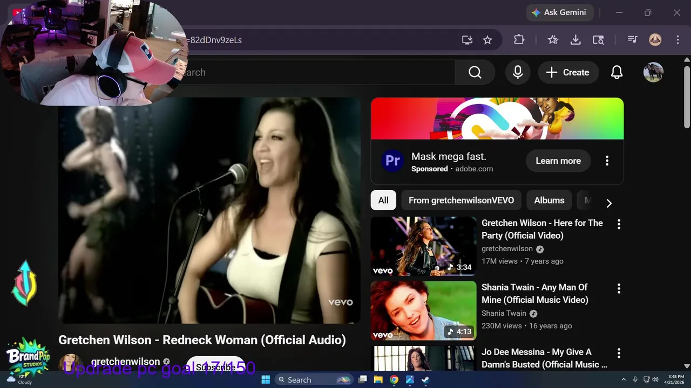This screenshot has width=691, height=388.
Task: Open more options for Here for The Party
Action: pyautogui.click(x=619, y=224)
